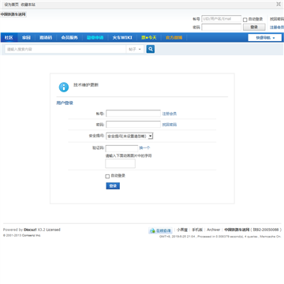Click 找回密码 link beside password field
The height and width of the screenshot is (284, 284).
[x=170, y=125]
